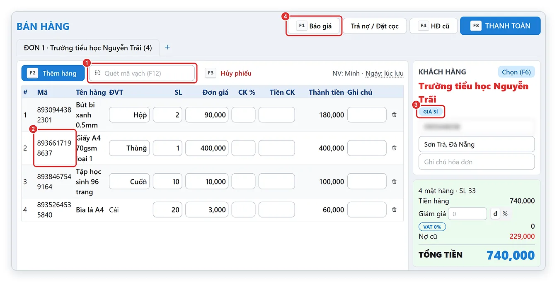Click the THANH TOÁN payment button
This screenshot has height=282, width=557.
coord(500,26)
